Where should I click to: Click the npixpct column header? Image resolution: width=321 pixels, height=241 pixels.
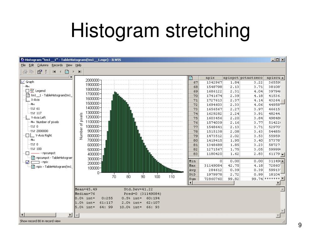[x=231, y=78]
